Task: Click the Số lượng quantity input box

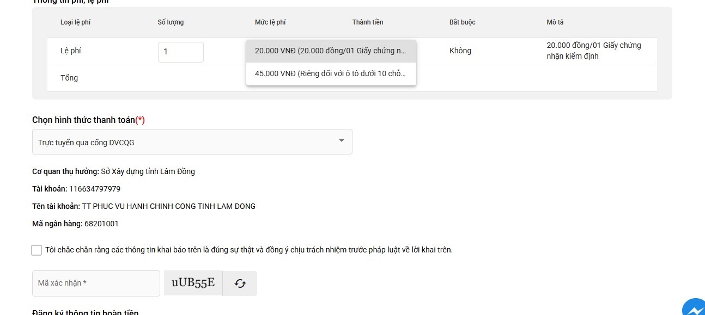Action: (x=180, y=52)
